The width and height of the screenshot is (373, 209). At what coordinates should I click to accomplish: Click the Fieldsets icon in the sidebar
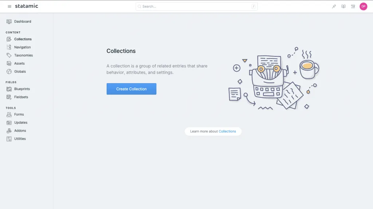tap(9, 97)
